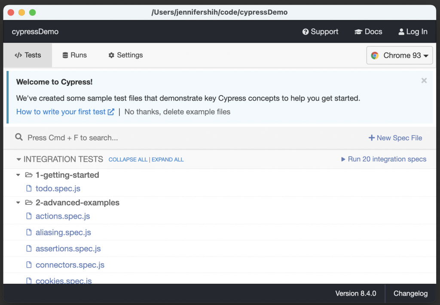Click Log In

413,32
